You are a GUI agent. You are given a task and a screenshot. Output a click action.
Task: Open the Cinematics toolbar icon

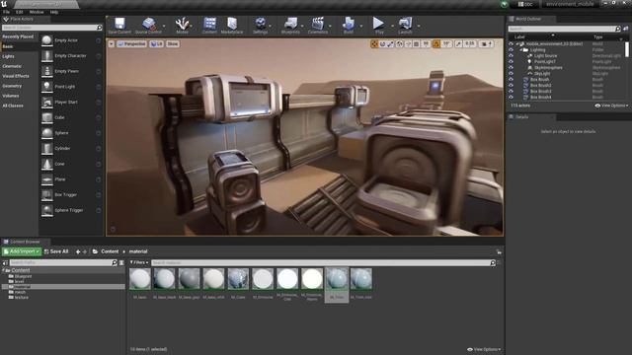(x=318, y=24)
